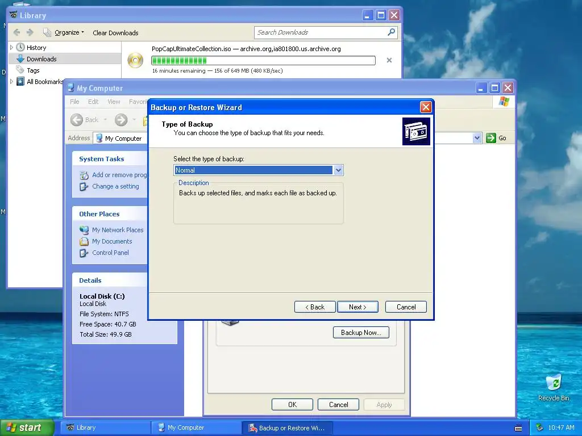Click Add or remove programs task
The width and height of the screenshot is (582, 436).
[119, 175]
